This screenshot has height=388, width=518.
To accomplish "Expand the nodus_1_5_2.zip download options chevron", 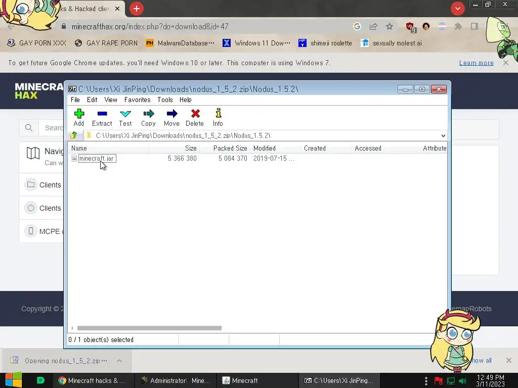I will (x=119, y=361).
